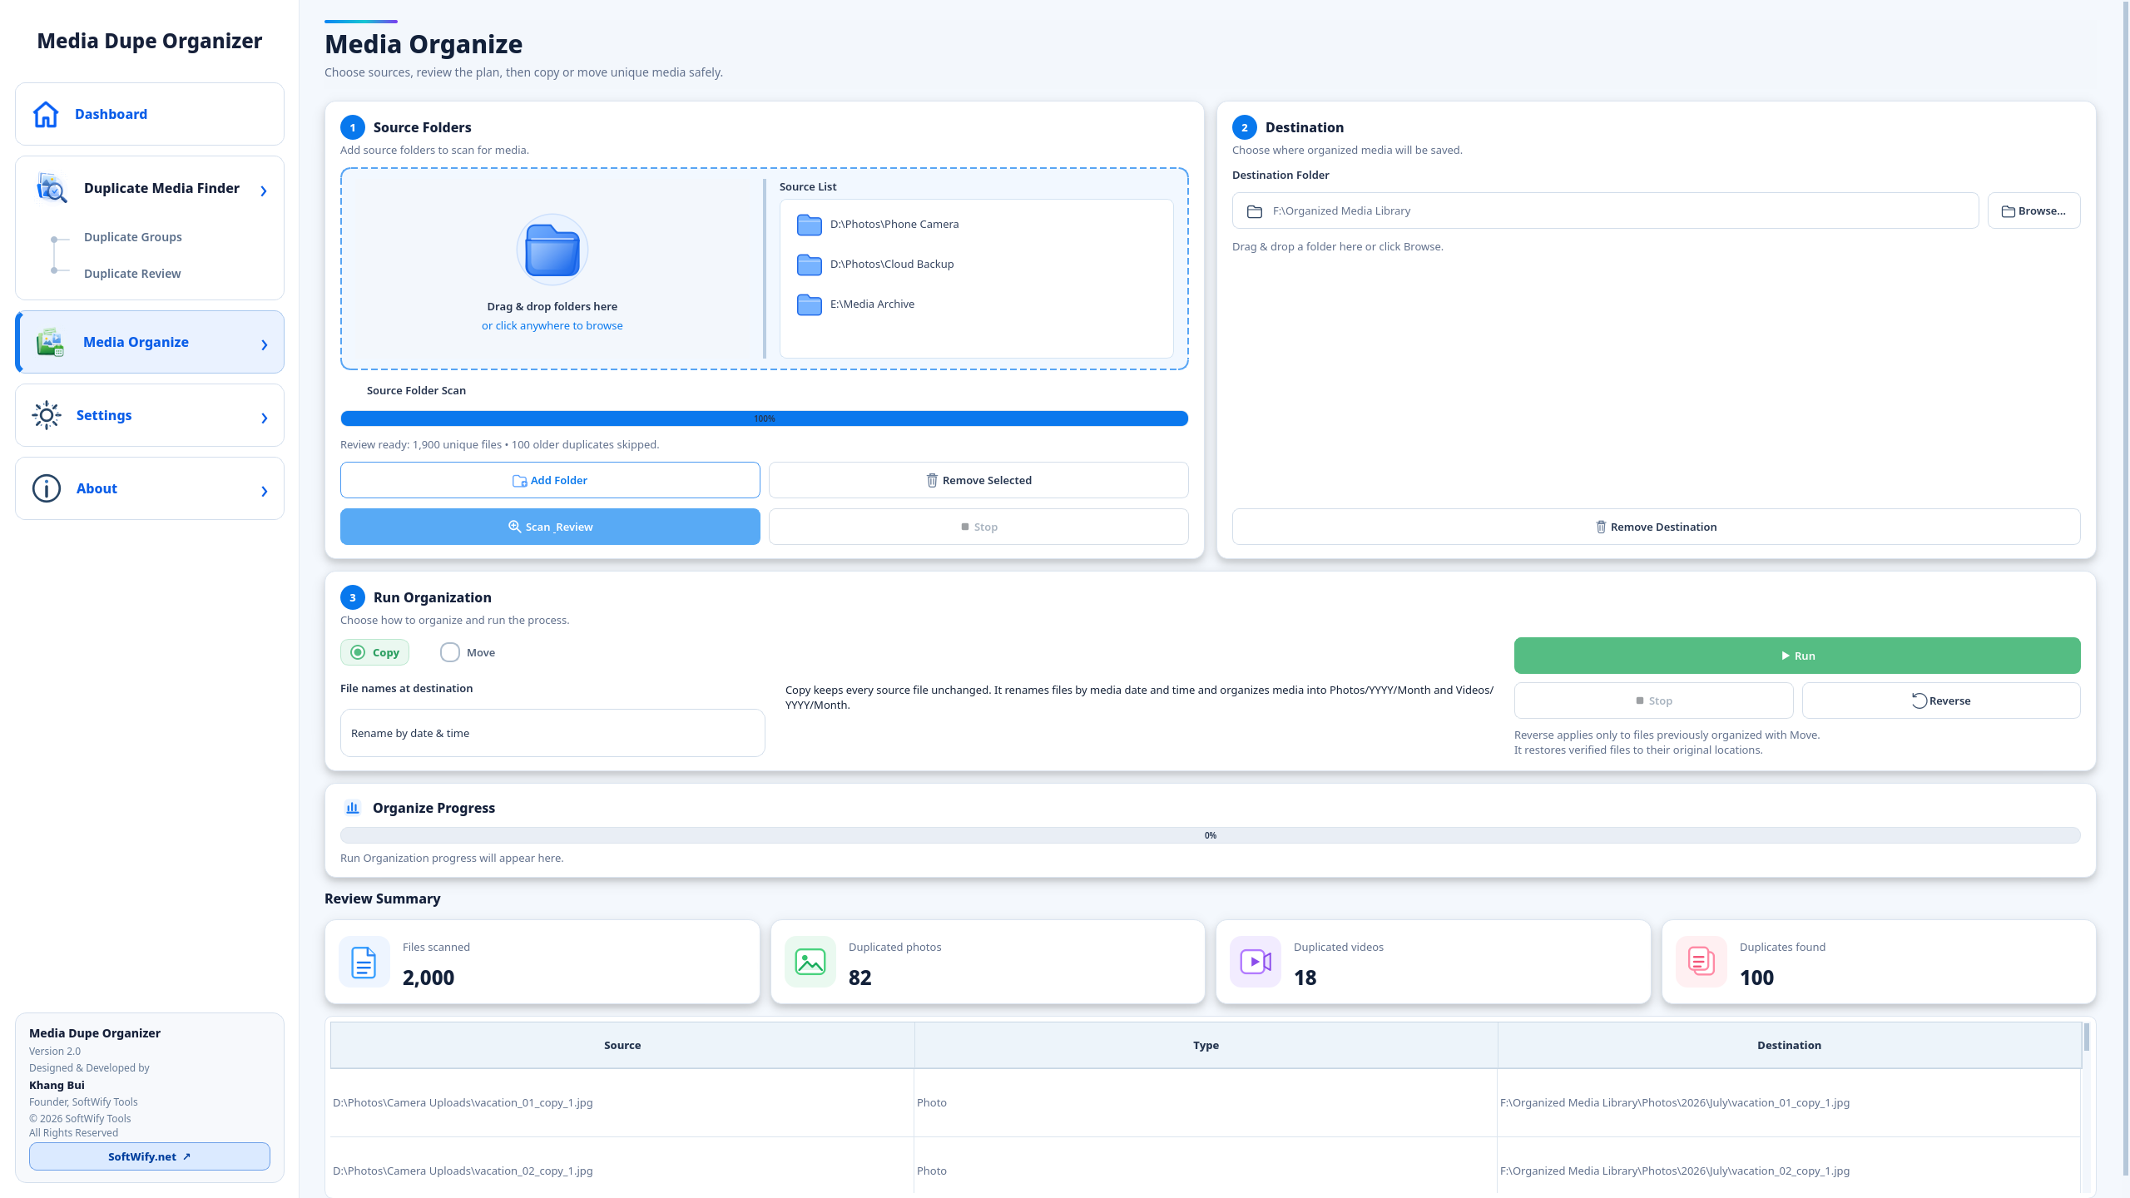Click 'or click anywhere to browse' link
The image size is (2130, 1198).
click(552, 325)
